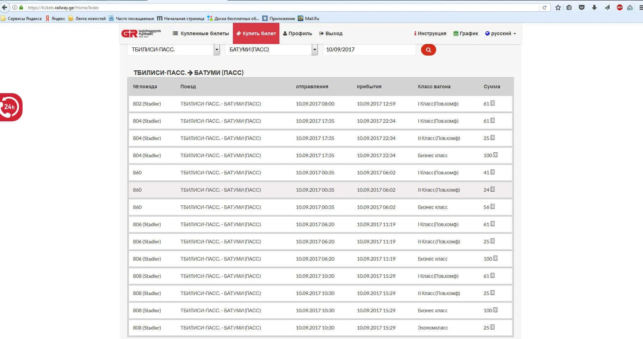Open Часто посещаемые bookmark
Viewport: 643px width, 339px height.
coord(131,18)
